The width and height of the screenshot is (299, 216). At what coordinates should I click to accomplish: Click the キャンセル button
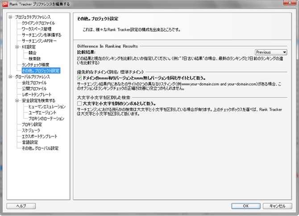coord(278,206)
